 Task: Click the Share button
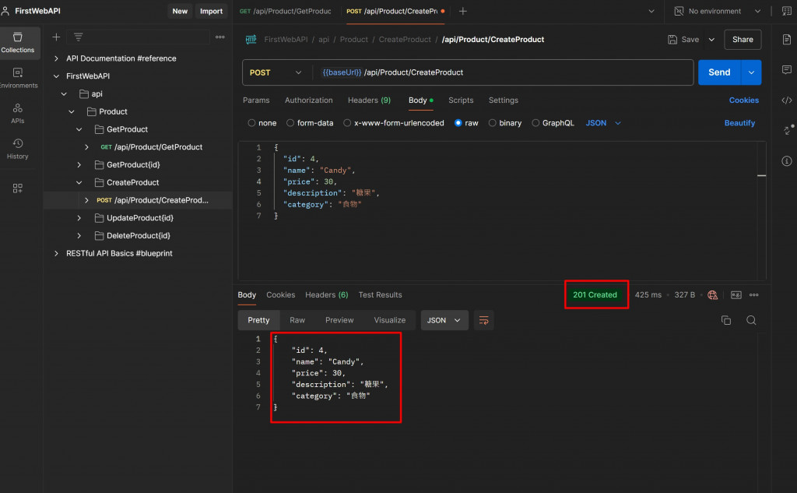pyautogui.click(x=743, y=40)
